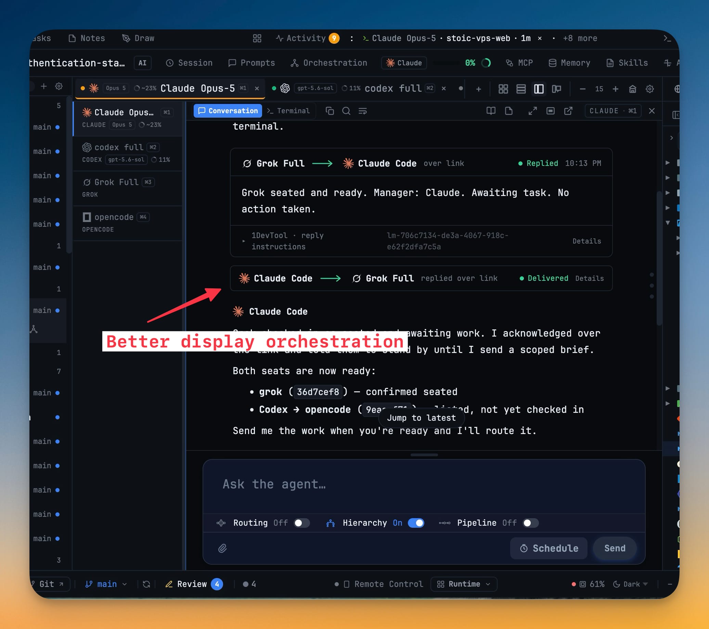Viewport: 709px width, 629px height.
Task: Click the 0% usage progress bar
Action: [x=447, y=63]
